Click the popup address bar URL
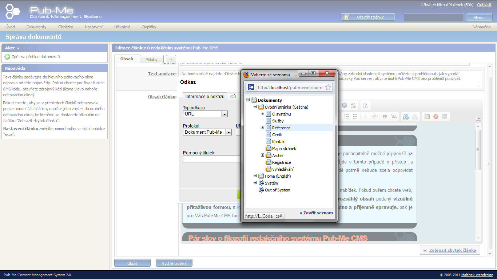 pyautogui.click(x=290, y=87)
